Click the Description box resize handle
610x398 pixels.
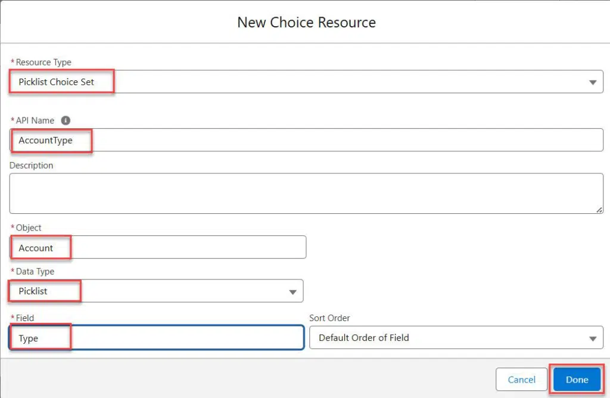[599, 210]
